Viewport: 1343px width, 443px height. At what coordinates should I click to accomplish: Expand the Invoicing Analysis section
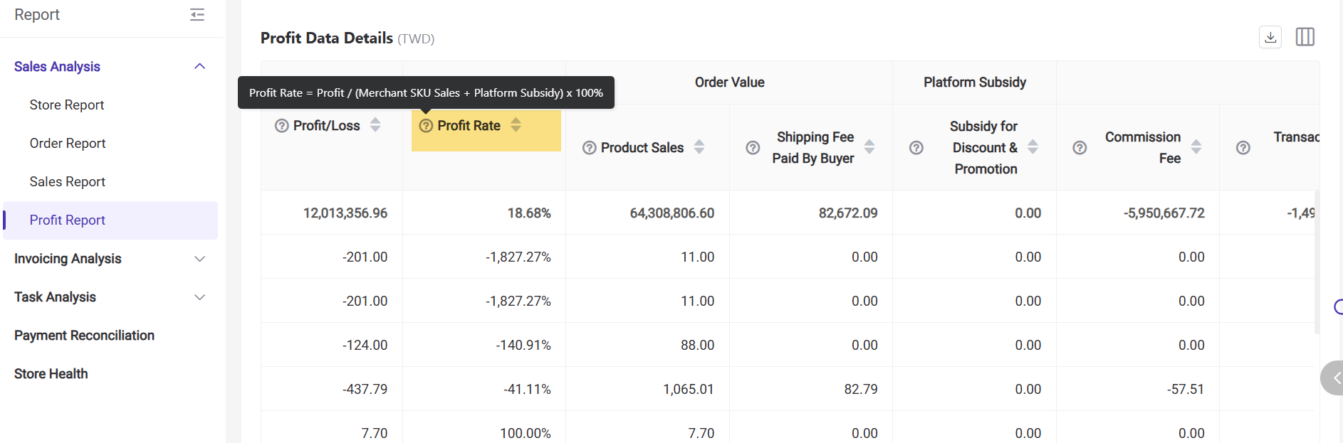pos(200,259)
